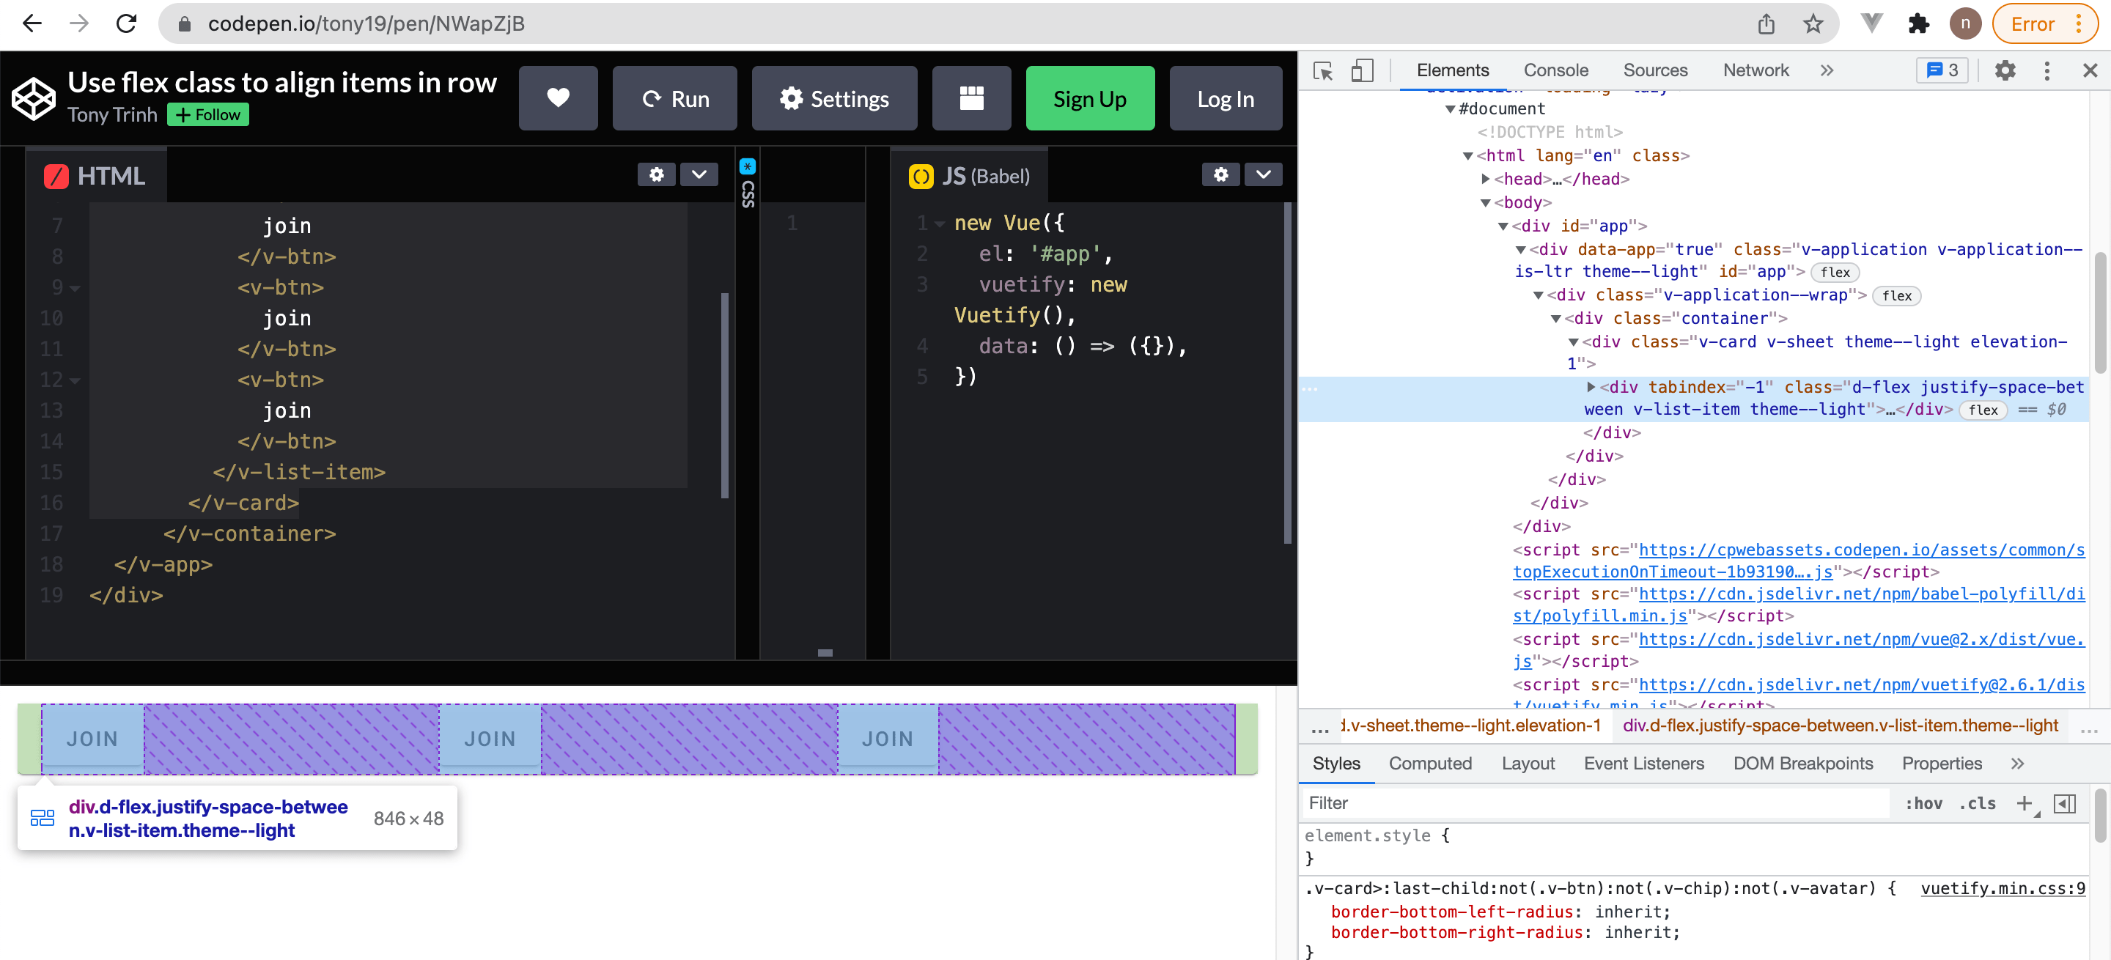Image resolution: width=2111 pixels, height=960 pixels.
Task: Toggle the device toolbar icon
Action: coord(1362,71)
